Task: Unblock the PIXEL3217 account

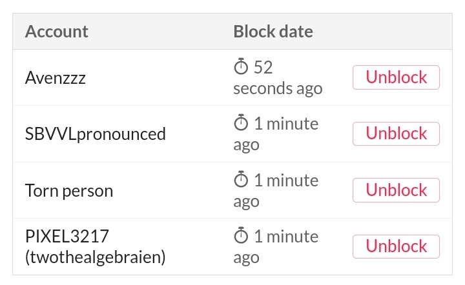Action: tap(396, 246)
